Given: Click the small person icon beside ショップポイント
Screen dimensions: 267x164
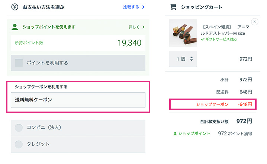Looking at the screenshot, I should click(x=175, y=134).
